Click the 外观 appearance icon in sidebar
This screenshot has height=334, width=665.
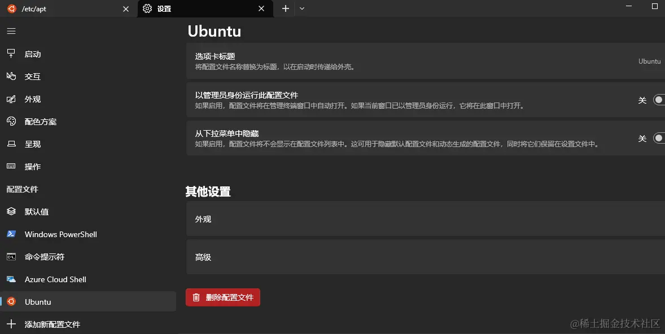(x=11, y=99)
